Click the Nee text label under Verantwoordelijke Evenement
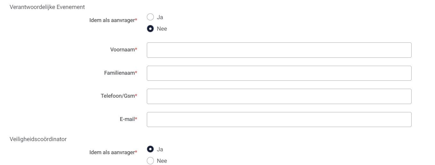Screen dimensions: 435x165 (x=162, y=29)
